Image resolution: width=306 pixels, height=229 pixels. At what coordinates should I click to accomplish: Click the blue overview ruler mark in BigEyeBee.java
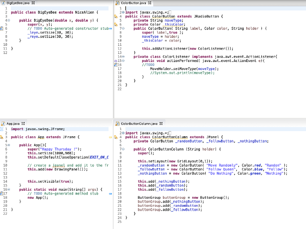pyautogui.click(x=110, y=29)
